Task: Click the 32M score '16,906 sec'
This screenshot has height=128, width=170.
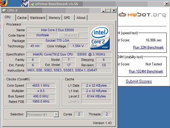Action: [x=153, y=40]
